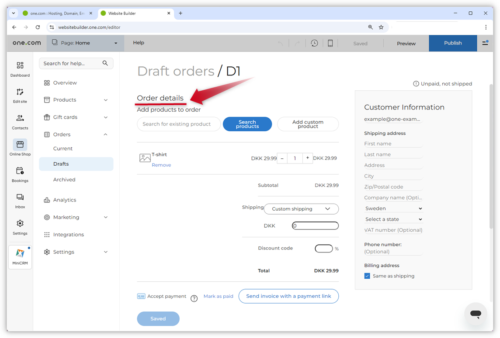
Task: Click the help question mark beside Accept payment
Action: pyautogui.click(x=194, y=298)
